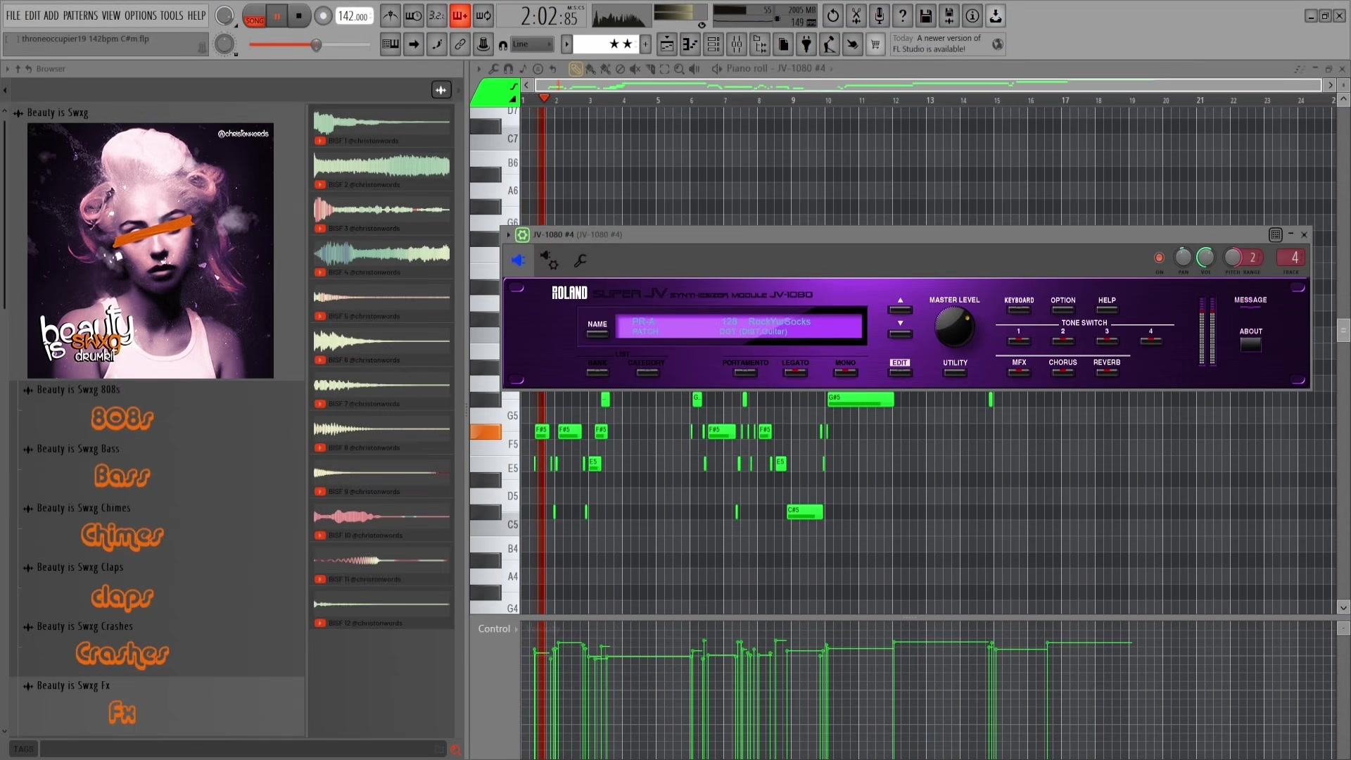This screenshot has height=760, width=1351.
Task: Click the JV-1080 EDIT button
Action: click(x=900, y=372)
